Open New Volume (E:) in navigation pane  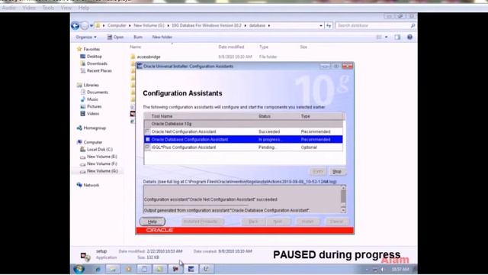pos(101,157)
